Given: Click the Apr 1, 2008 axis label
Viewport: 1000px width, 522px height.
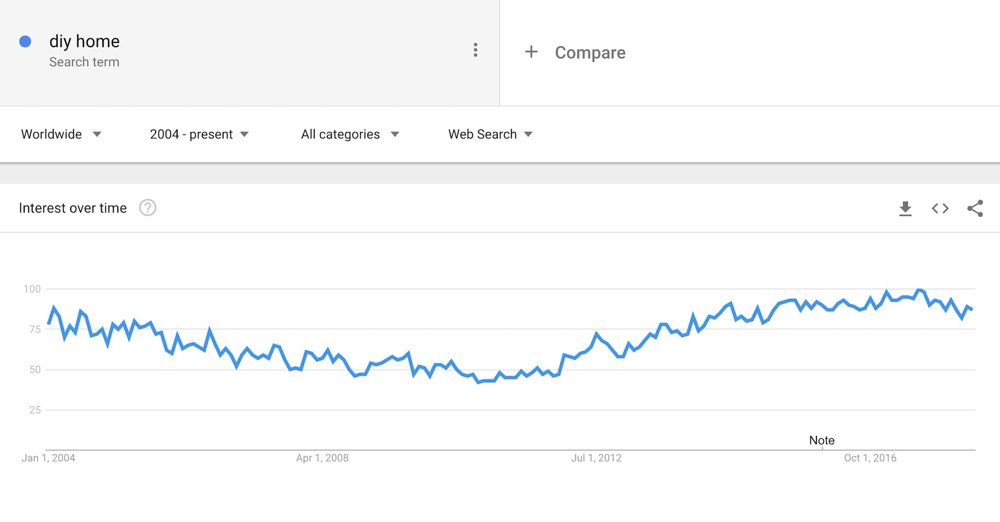Looking at the screenshot, I should pyautogui.click(x=322, y=458).
